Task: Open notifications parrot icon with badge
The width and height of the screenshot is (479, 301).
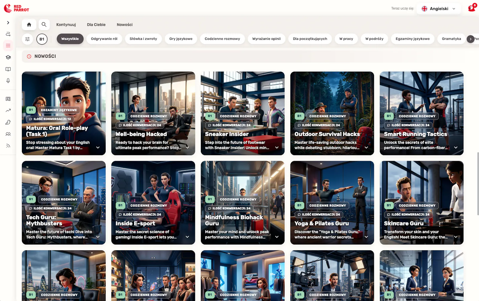Action: click(x=472, y=8)
